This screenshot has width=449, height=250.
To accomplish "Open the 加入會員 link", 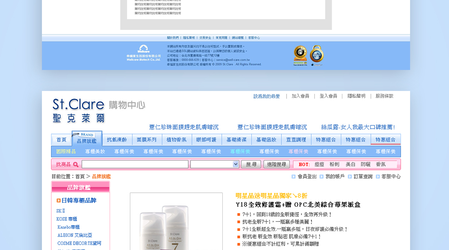I will (x=300, y=96).
